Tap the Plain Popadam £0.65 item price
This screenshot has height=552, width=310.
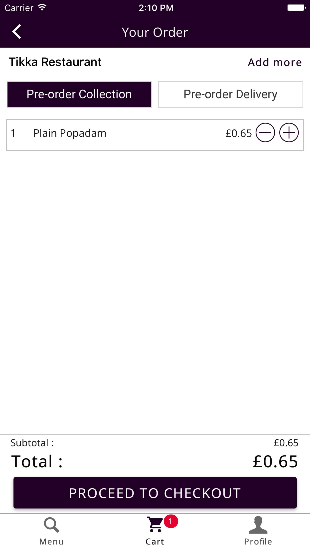tap(238, 133)
